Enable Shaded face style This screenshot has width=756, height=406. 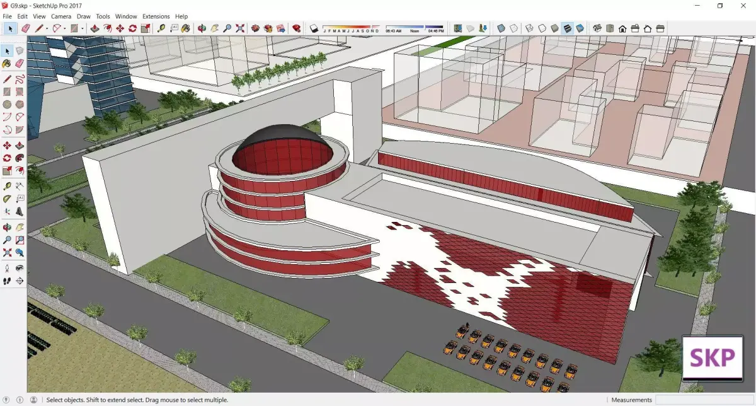[554, 28]
